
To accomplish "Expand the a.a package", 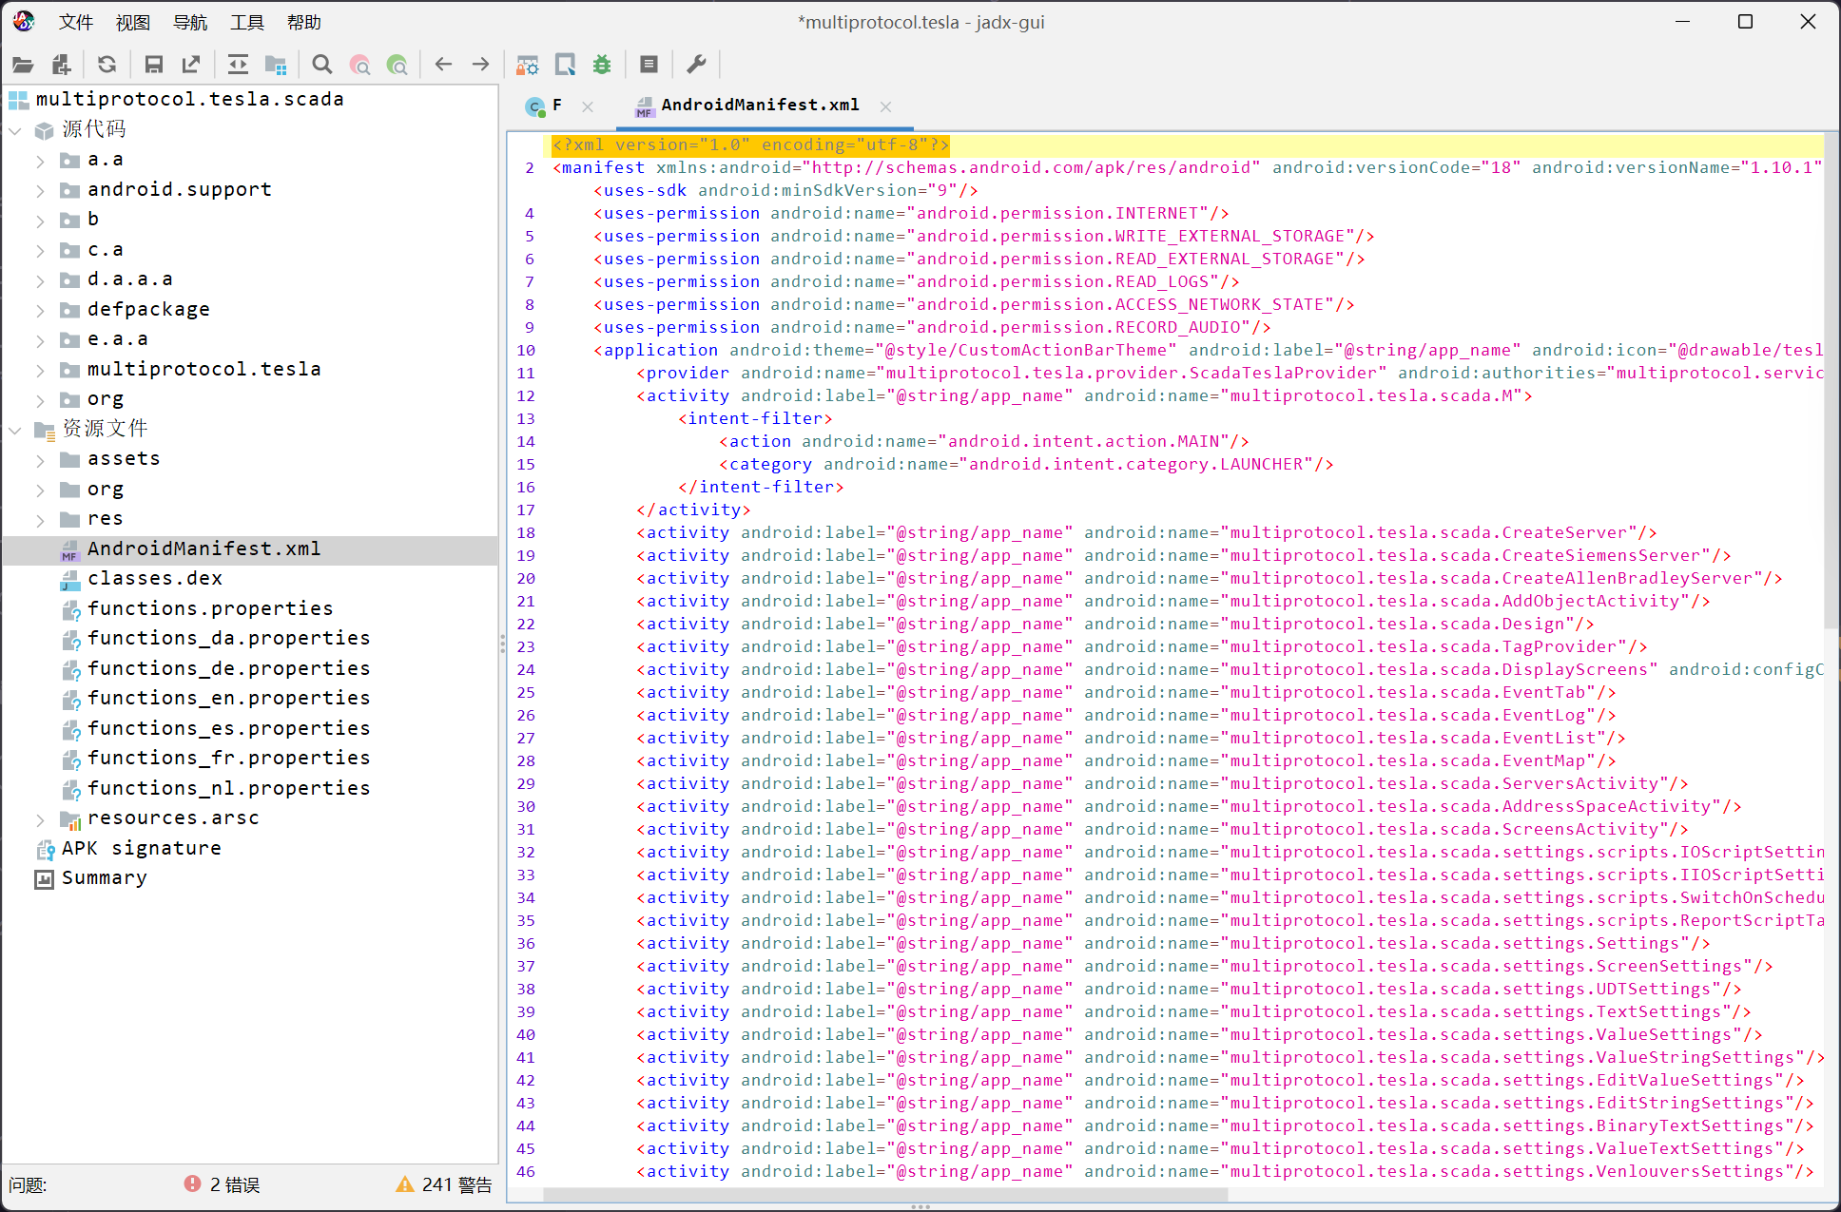I will click(40, 161).
